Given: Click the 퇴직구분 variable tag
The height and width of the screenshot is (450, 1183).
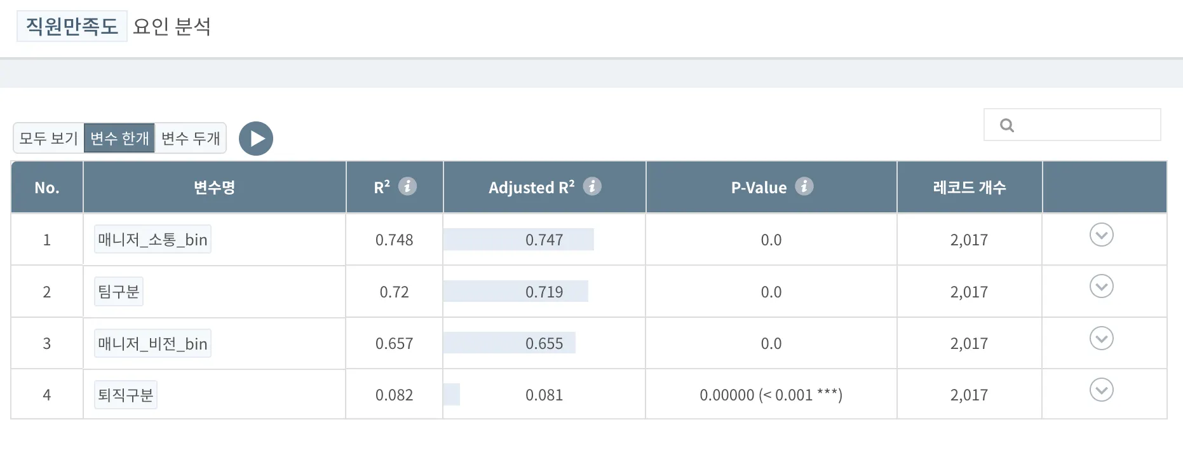Looking at the screenshot, I should [126, 395].
